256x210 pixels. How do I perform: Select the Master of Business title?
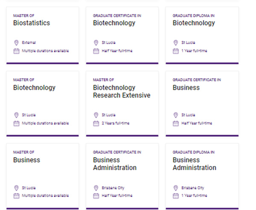click(x=26, y=160)
